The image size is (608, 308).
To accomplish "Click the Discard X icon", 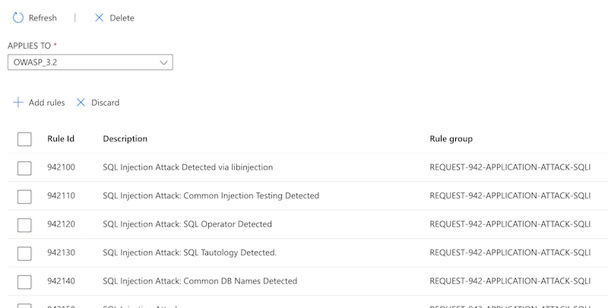I will 81,103.
